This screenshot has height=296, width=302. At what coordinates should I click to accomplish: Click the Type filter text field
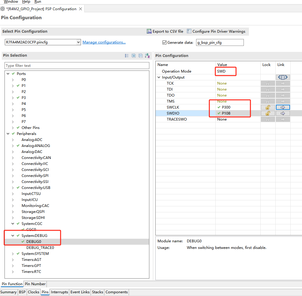click(x=77, y=65)
